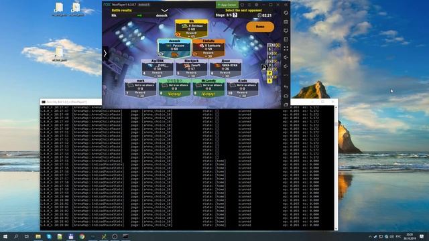
Task: Open Chrome from taskbar
Action: coord(82,236)
